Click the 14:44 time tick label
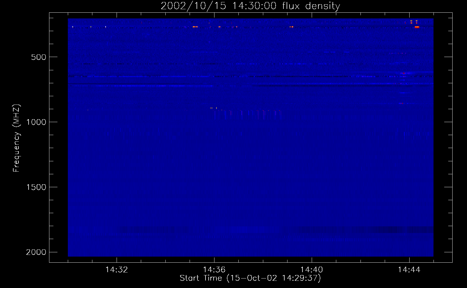467x288 pixels. click(x=409, y=270)
